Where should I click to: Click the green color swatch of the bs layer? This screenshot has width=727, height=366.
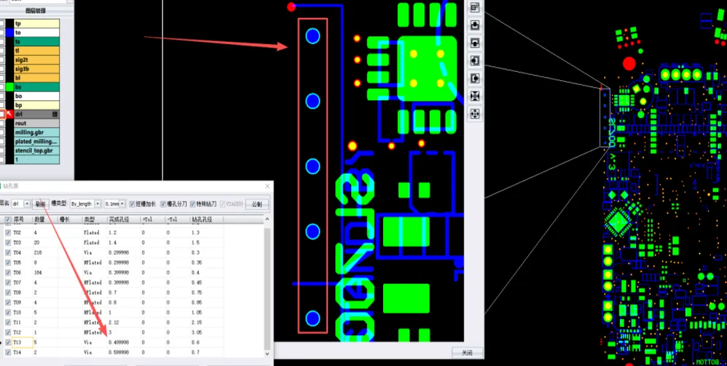click(9, 87)
